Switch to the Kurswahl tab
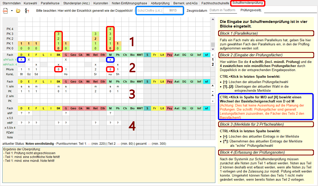 tap(30, 3)
